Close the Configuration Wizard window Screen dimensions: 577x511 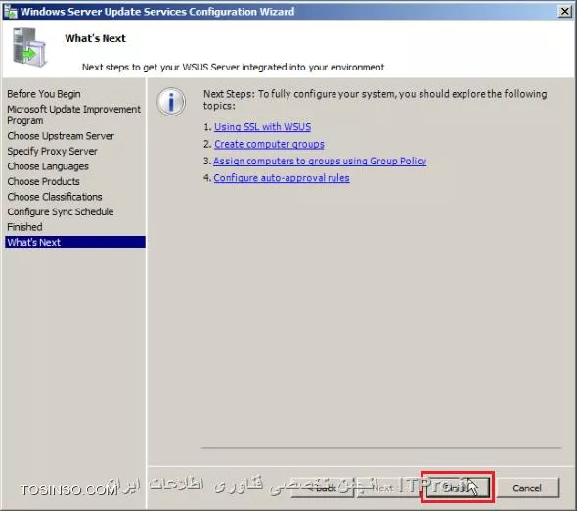(x=565, y=12)
